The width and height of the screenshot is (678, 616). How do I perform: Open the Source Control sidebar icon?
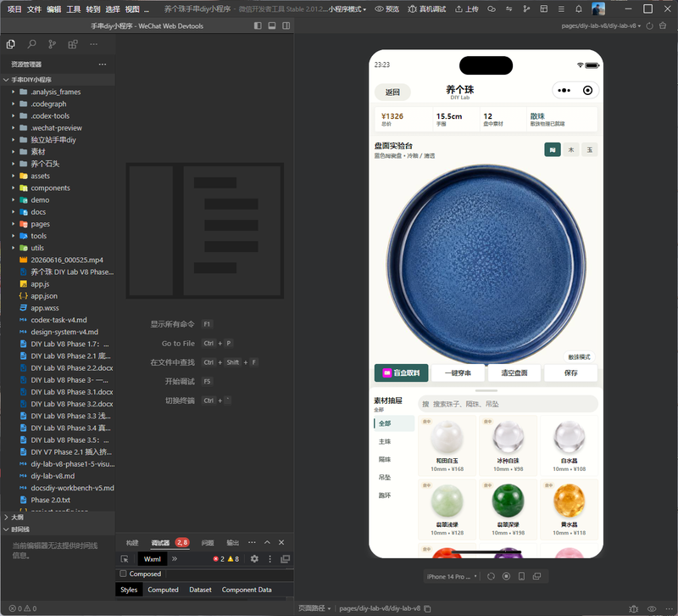coord(53,44)
